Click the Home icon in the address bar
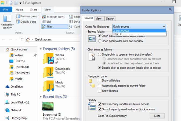The image size is (181, 121). (x=28, y=39)
